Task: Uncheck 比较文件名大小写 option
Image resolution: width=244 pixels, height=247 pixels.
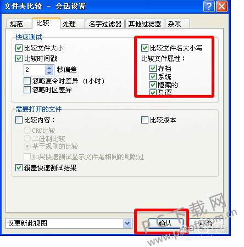Action: (145, 48)
